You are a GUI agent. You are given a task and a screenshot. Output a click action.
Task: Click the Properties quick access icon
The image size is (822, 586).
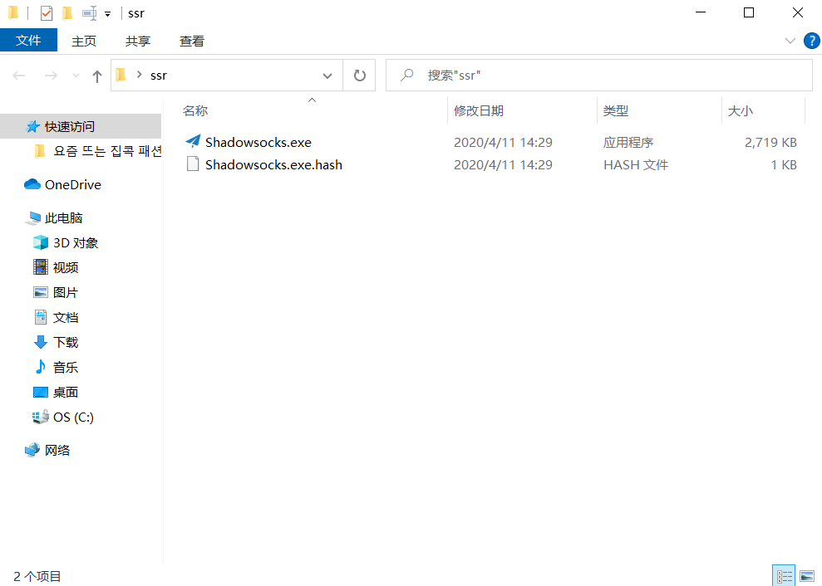click(x=47, y=13)
